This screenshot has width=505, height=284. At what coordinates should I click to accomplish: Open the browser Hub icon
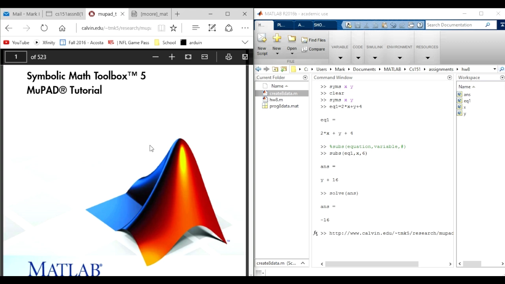point(196,28)
